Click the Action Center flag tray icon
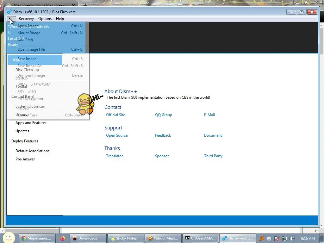The height and width of the screenshot is (243, 324). coord(277,239)
